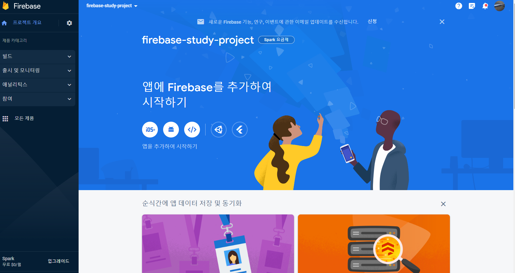Click 신청 to subscribe to email updates
515x273 pixels.
click(x=372, y=21)
